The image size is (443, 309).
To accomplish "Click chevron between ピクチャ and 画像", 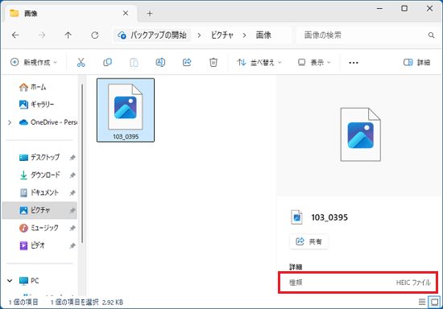I will click(244, 35).
